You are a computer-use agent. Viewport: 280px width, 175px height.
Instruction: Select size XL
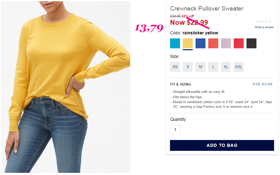point(226,67)
